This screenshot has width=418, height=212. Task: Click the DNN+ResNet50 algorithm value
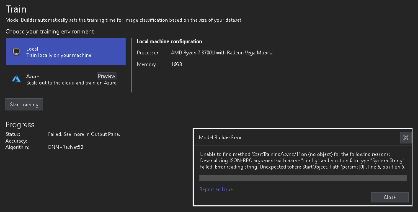coord(66,147)
